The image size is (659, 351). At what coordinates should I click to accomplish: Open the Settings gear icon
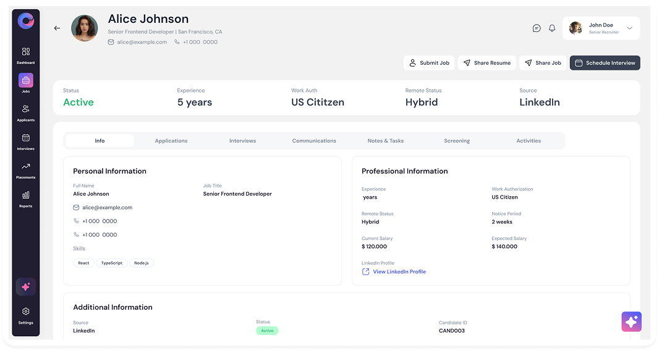pos(25,312)
